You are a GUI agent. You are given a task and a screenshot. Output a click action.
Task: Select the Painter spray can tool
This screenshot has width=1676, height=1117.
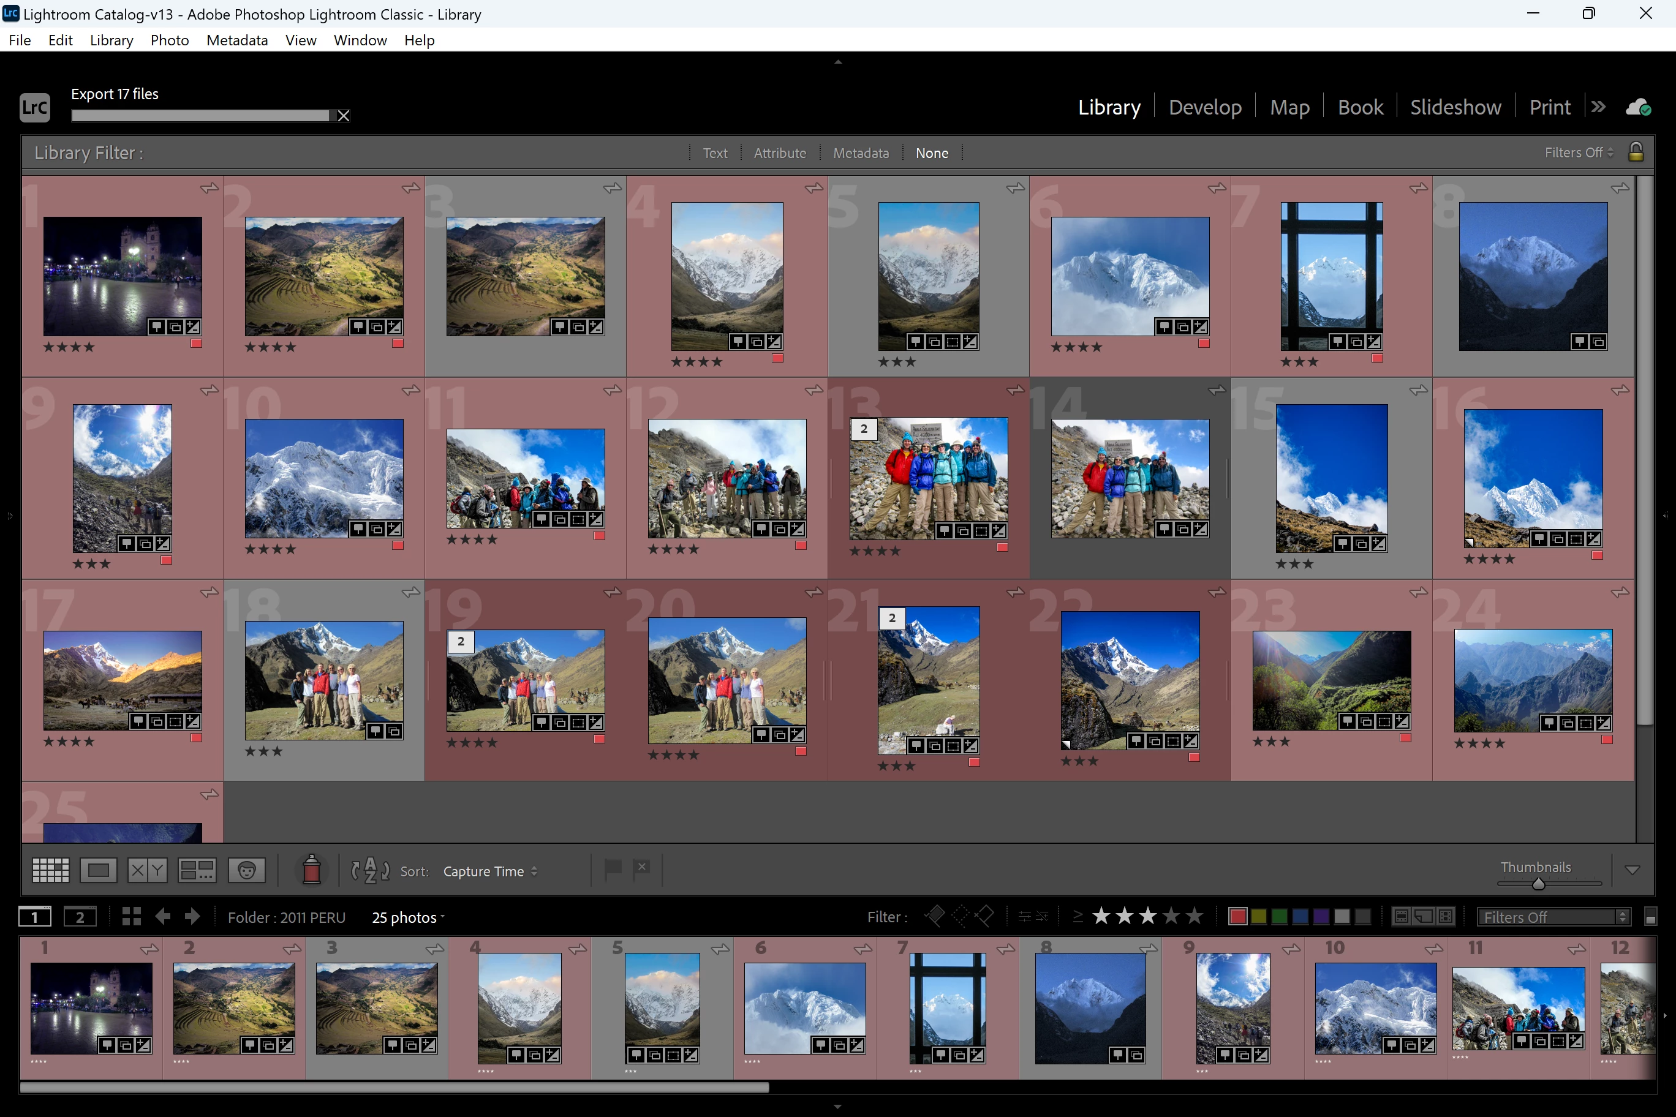click(311, 870)
